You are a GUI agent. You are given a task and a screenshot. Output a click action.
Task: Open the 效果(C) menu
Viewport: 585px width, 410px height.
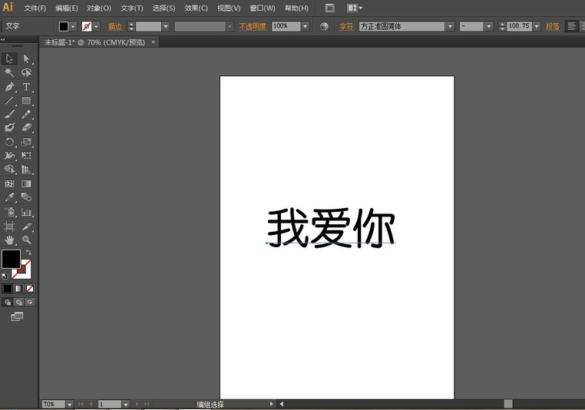[196, 8]
